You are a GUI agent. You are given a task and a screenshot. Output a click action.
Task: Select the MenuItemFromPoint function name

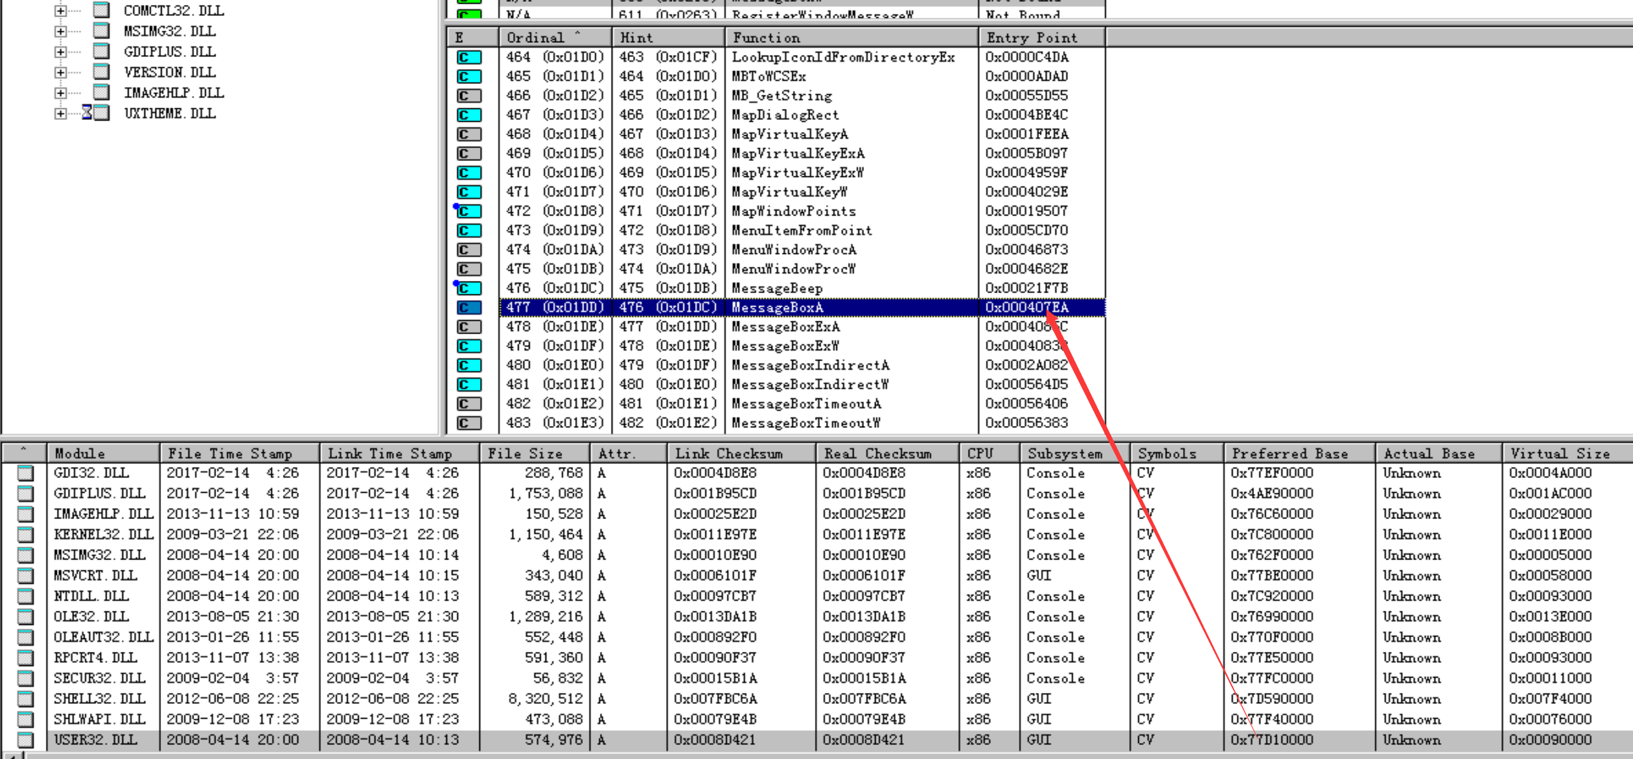coord(802,231)
